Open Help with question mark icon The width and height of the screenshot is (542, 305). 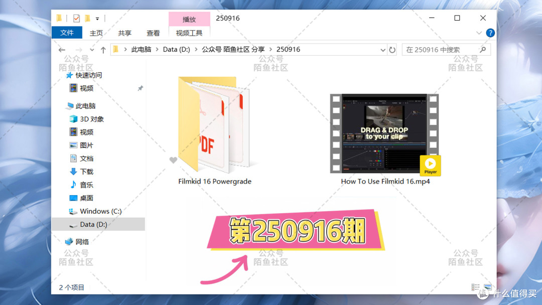point(490,33)
